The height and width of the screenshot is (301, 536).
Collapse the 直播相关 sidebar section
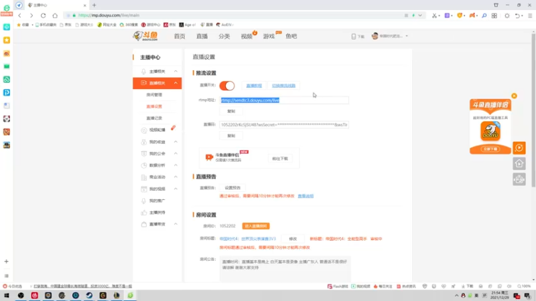click(x=176, y=83)
